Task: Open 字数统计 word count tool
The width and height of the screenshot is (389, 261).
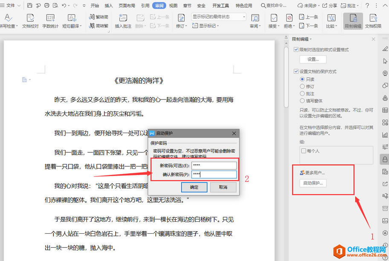Action: click(x=50, y=20)
